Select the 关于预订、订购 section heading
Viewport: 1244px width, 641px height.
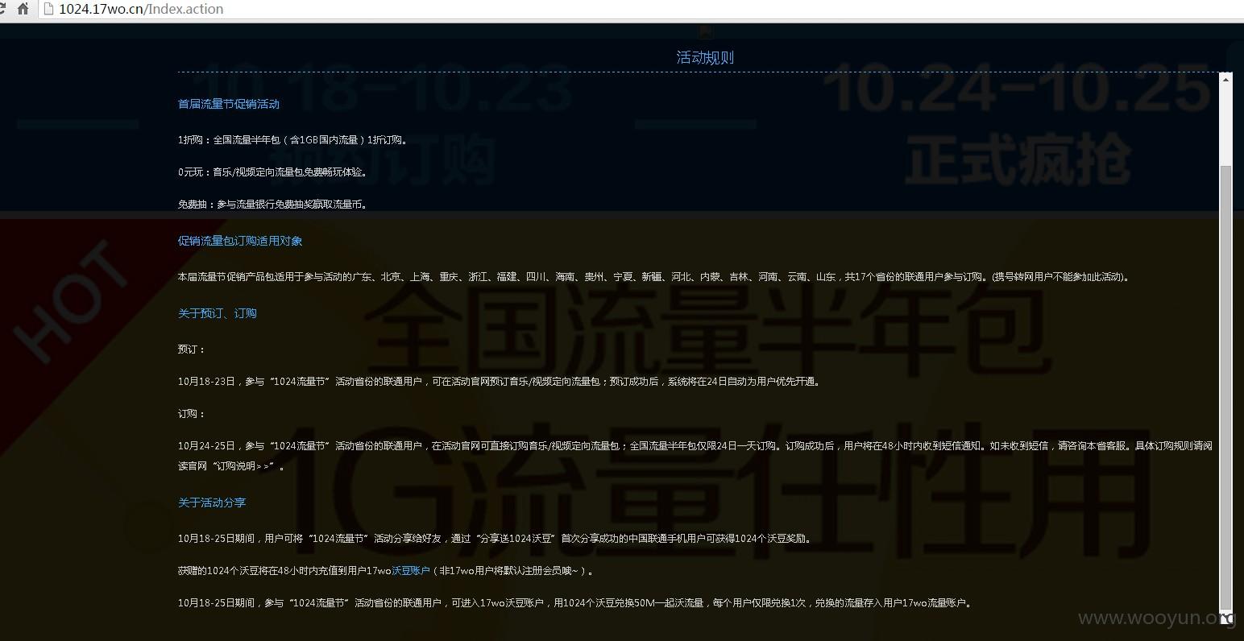coord(218,313)
